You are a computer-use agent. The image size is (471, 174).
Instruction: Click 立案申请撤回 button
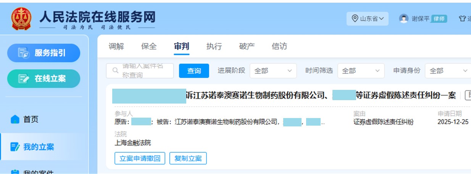pos(140,158)
